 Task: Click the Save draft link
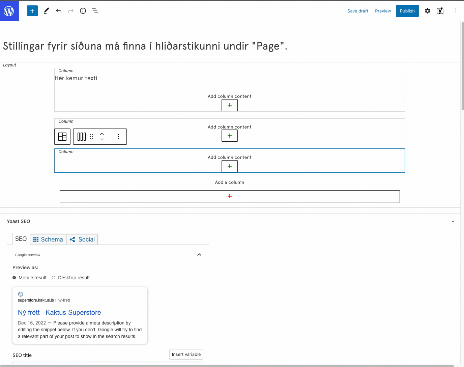357,11
